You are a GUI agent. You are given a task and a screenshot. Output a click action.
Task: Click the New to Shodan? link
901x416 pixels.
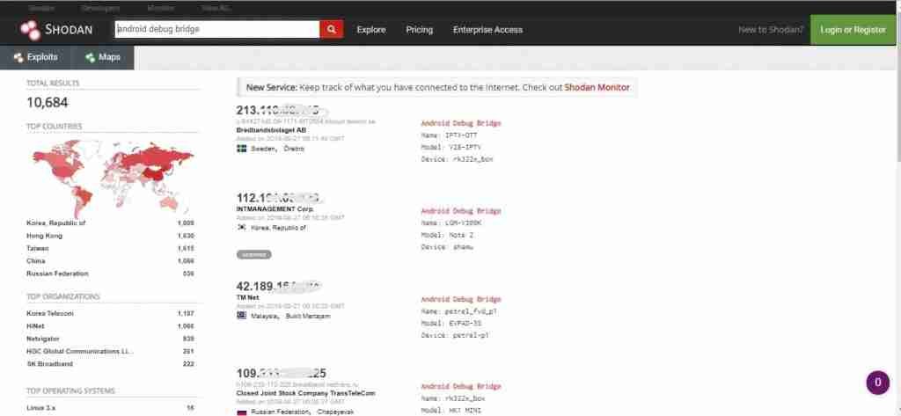(771, 30)
